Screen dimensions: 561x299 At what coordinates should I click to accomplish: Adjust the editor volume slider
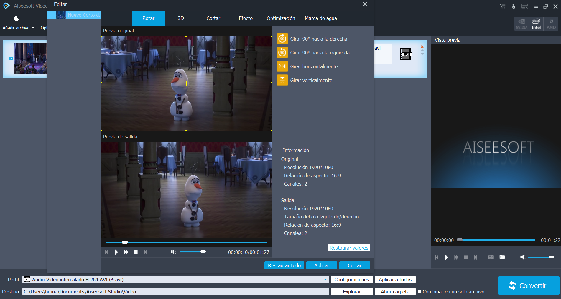click(x=193, y=252)
